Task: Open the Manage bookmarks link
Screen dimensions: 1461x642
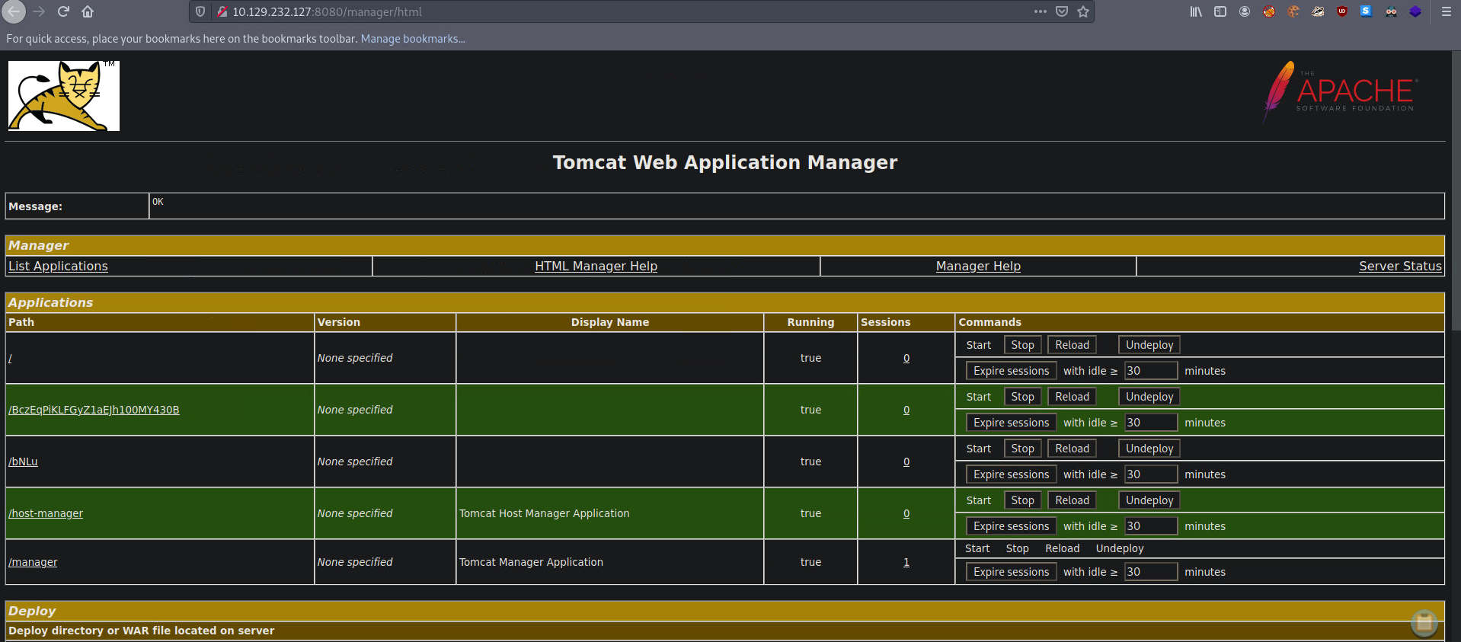Action: click(x=413, y=39)
